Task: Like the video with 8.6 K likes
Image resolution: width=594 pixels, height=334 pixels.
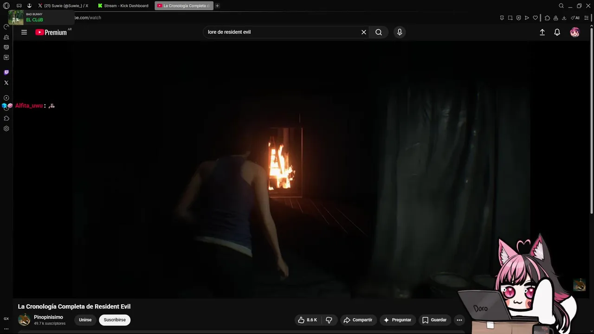Action: [307, 320]
